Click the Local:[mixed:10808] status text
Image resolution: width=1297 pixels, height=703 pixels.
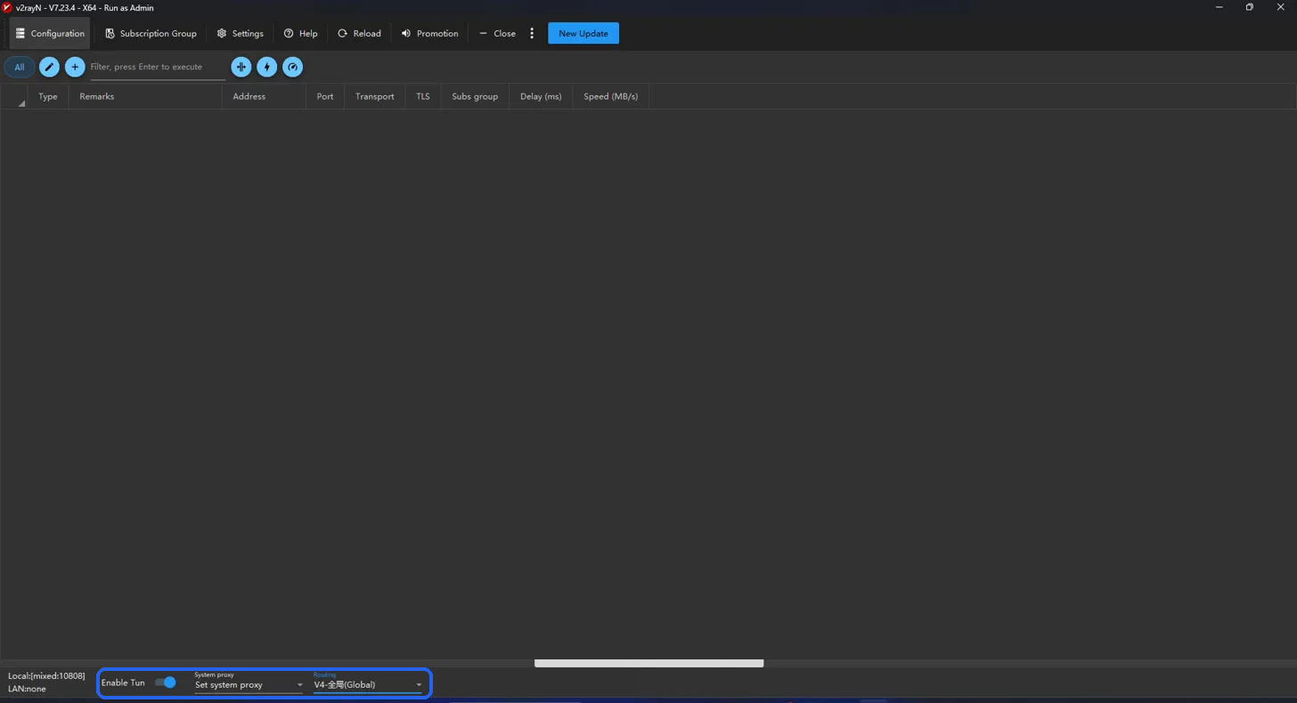point(46,676)
